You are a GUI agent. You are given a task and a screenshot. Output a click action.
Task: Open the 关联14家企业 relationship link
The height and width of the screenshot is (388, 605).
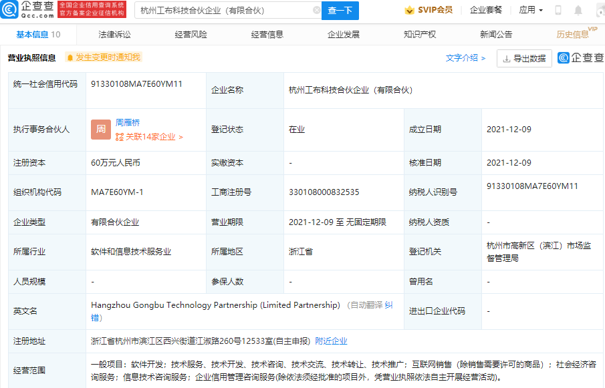pyautogui.click(x=149, y=137)
